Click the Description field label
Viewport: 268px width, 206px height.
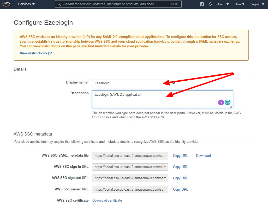pyautogui.click(x=80, y=93)
